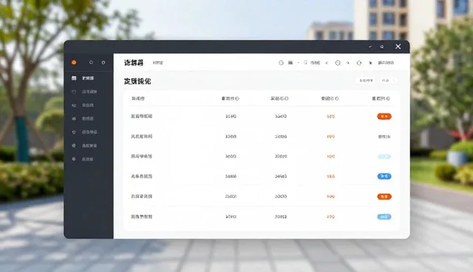The width and height of the screenshot is (473, 272).
Task: Open the fourth sidebar menu item
Action: coord(83,118)
